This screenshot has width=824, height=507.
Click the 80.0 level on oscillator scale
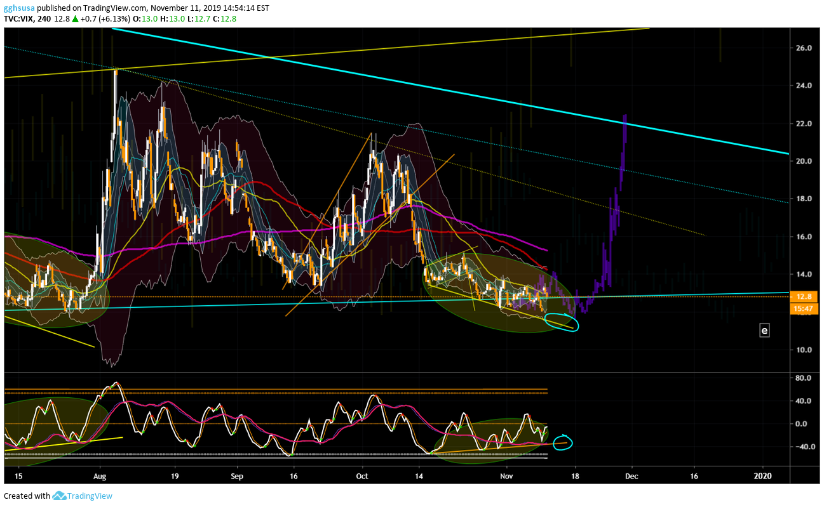pos(802,378)
